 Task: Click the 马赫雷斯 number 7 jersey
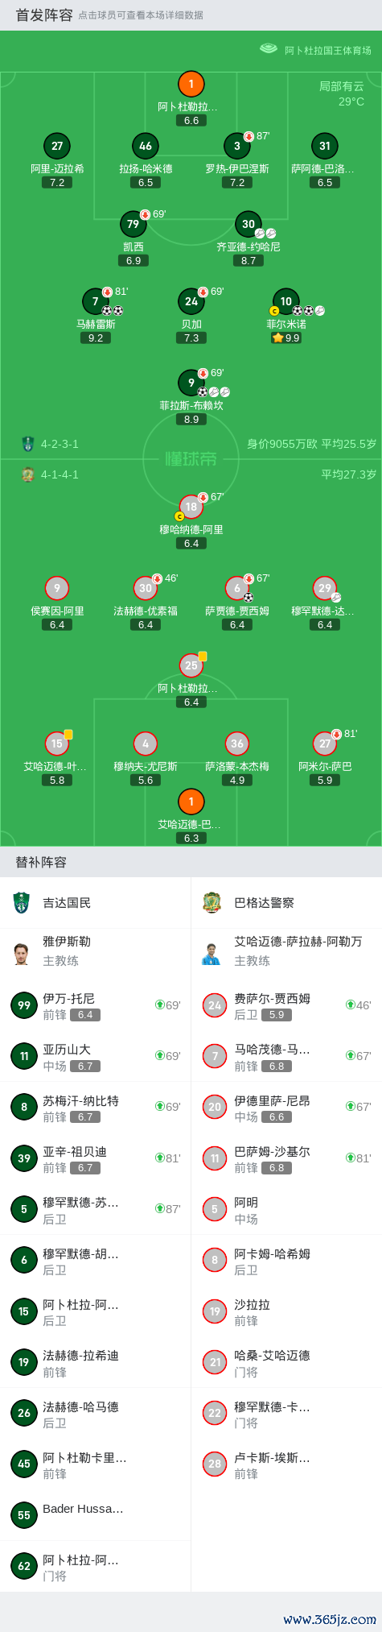pyautogui.click(x=96, y=301)
